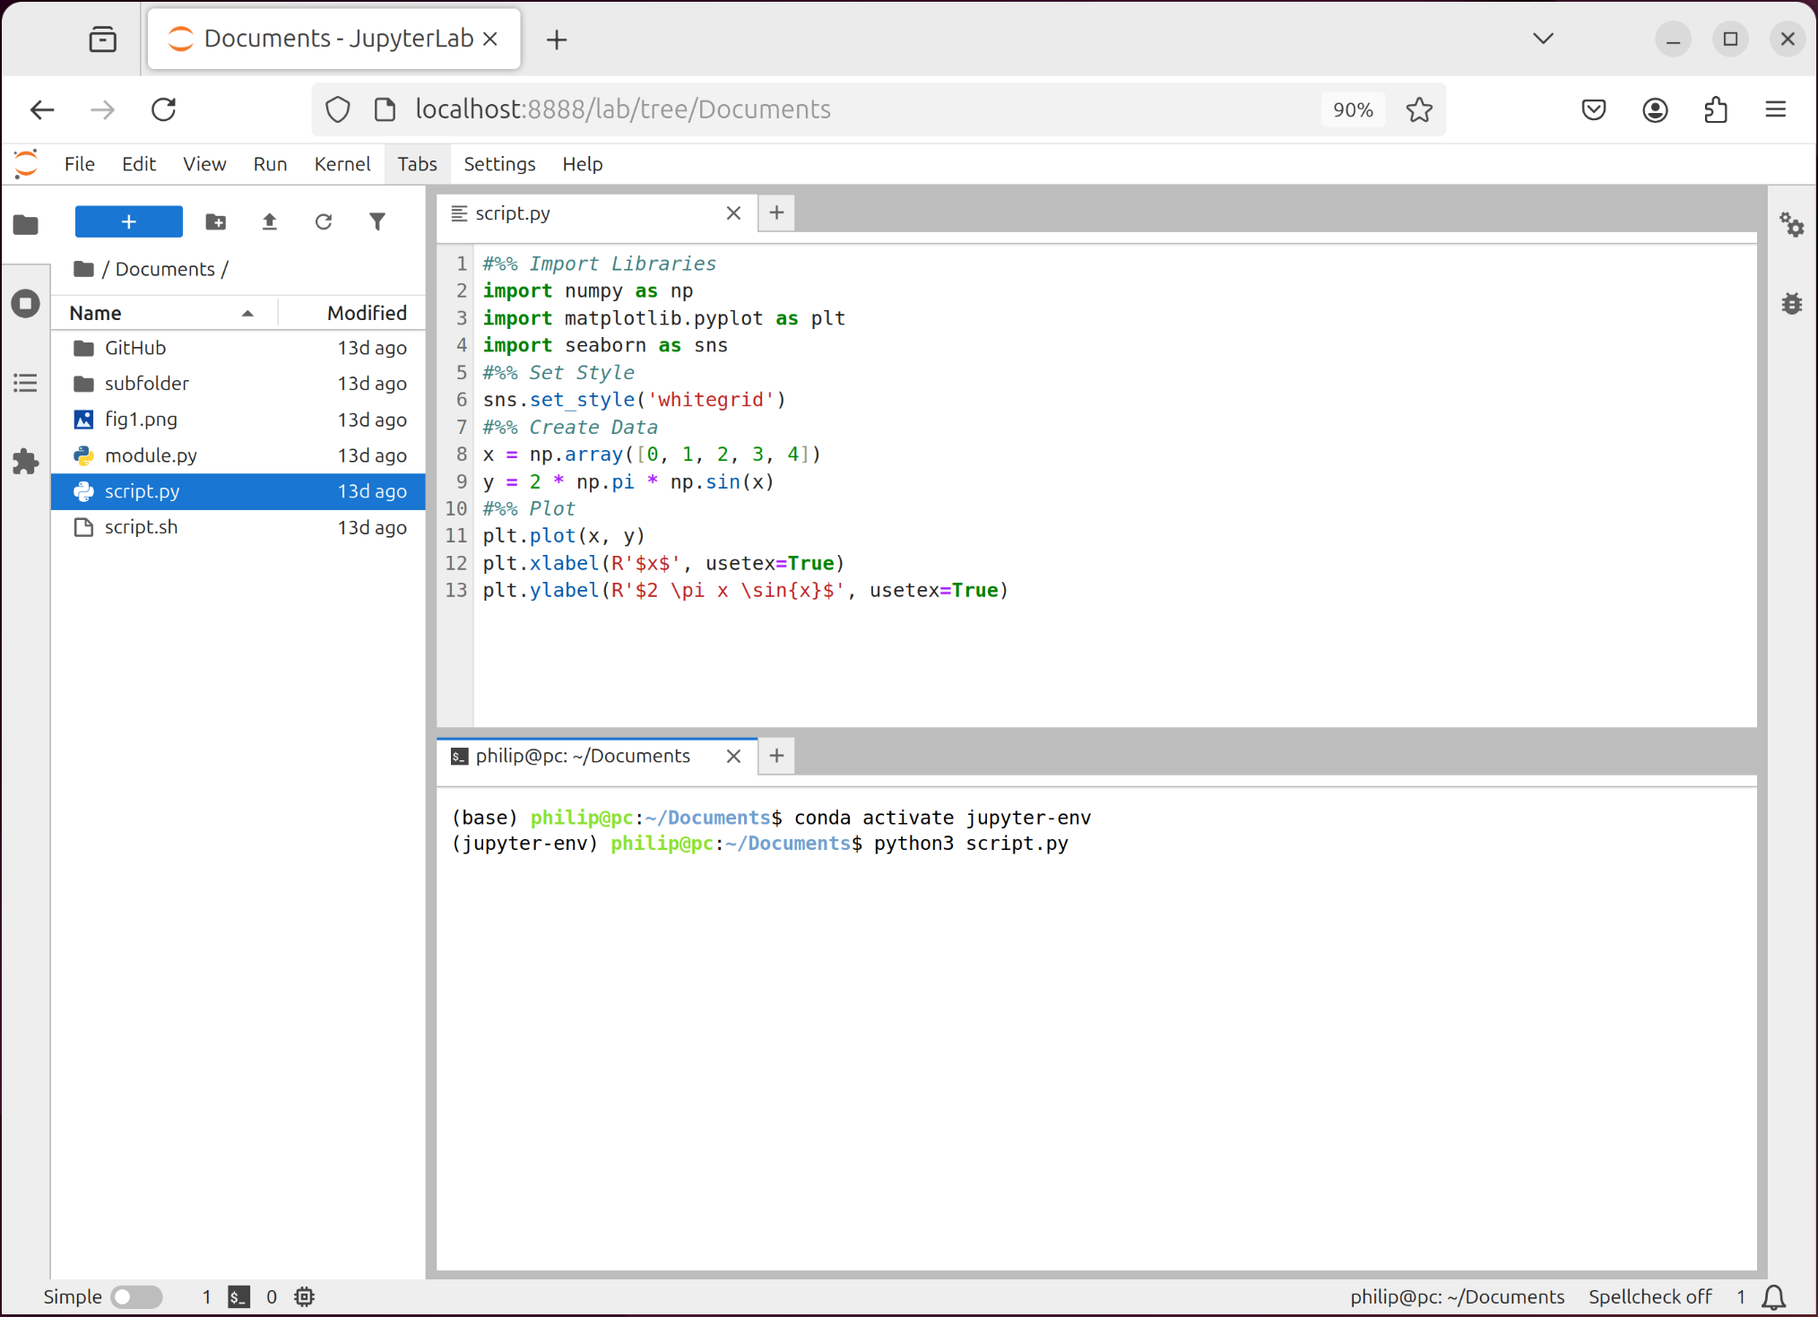Open the Firefox account icon
Screen dimensions: 1818x1317
coord(1655,109)
